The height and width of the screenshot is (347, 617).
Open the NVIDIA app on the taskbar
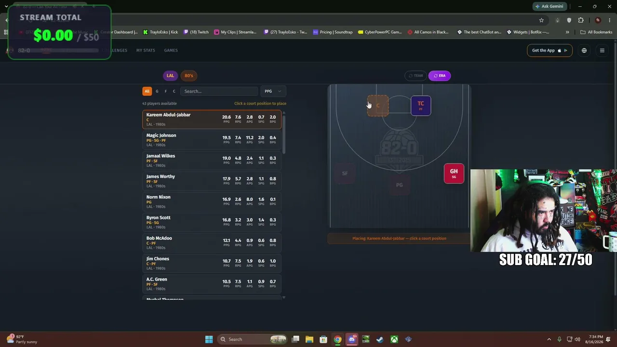(366, 339)
